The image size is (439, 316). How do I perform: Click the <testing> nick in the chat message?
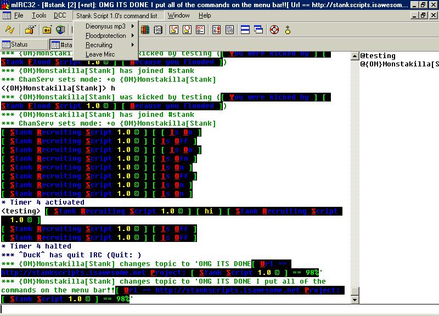[21, 211]
